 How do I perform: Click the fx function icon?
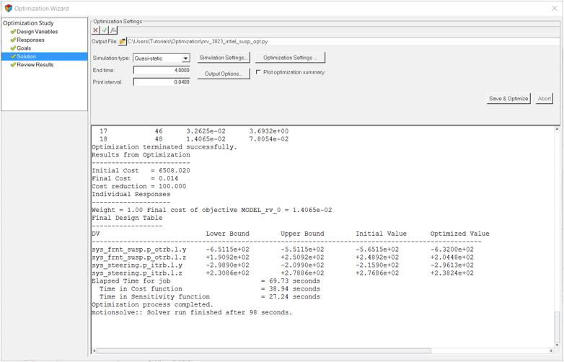pos(113,30)
